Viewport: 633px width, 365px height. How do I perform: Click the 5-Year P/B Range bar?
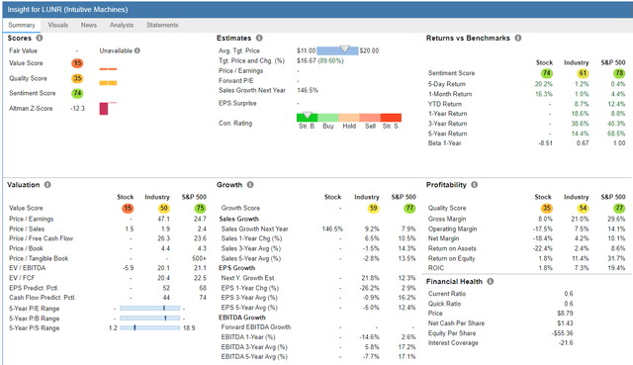click(x=149, y=318)
